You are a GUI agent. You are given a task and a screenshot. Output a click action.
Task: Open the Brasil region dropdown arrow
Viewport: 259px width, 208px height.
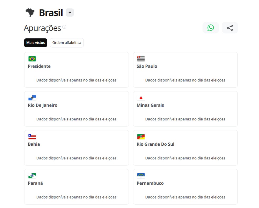coord(70,13)
